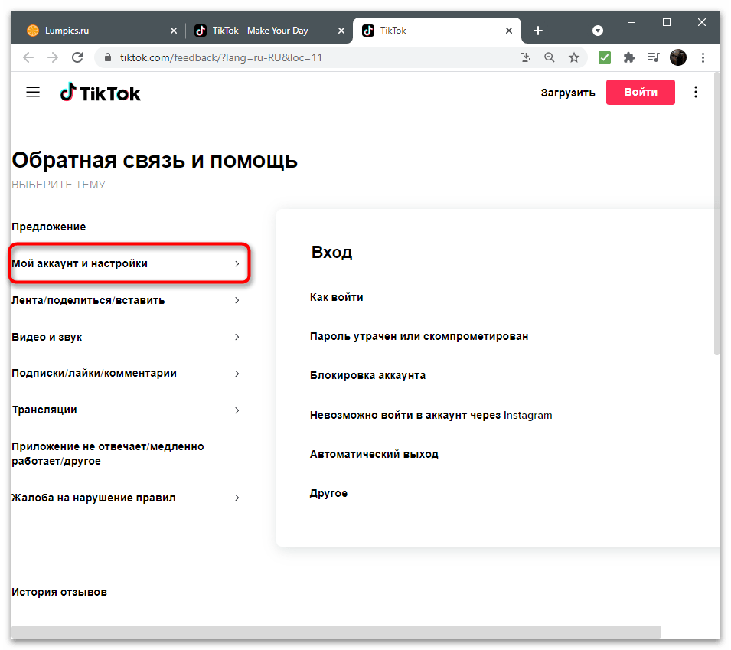This screenshot has width=731, height=650.
Task: Open the tab search dropdown
Action: (598, 31)
